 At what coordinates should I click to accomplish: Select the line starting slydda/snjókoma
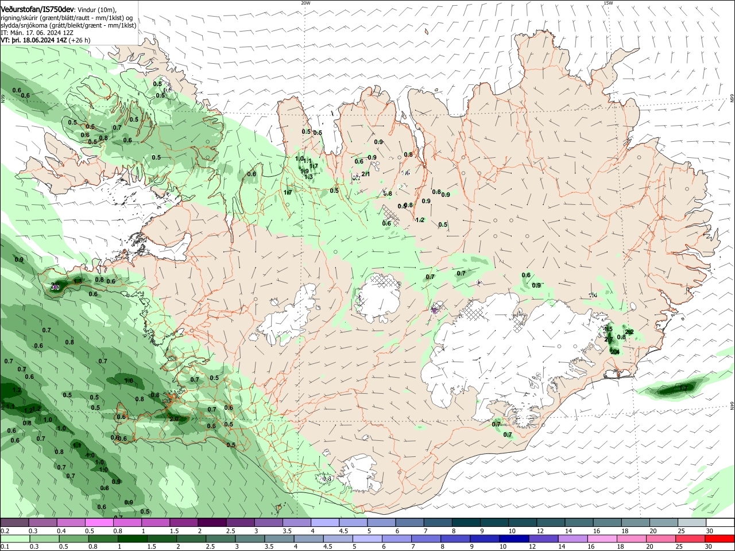tap(69, 25)
